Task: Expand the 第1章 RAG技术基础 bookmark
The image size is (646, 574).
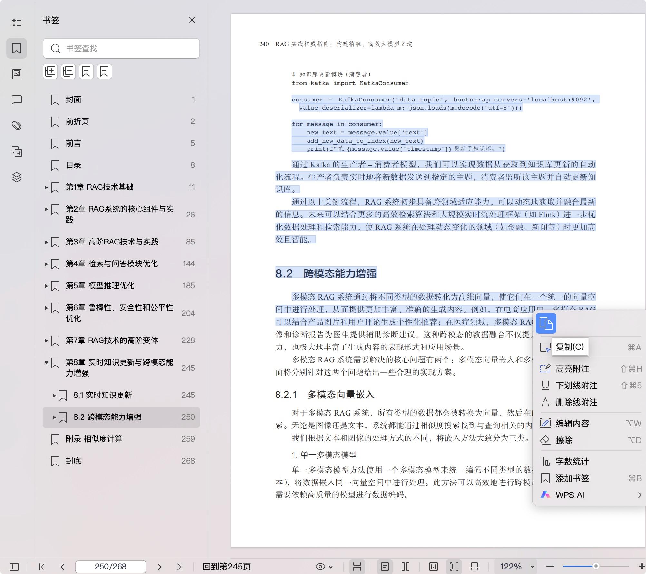Action: [x=46, y=187]
